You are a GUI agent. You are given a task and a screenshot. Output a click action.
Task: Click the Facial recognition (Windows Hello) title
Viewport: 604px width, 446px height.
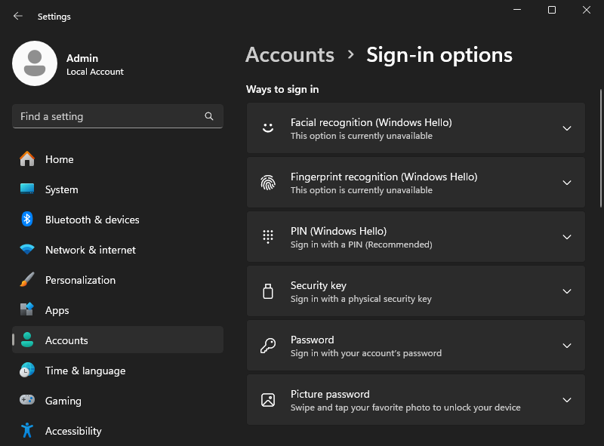coord(371,122)
